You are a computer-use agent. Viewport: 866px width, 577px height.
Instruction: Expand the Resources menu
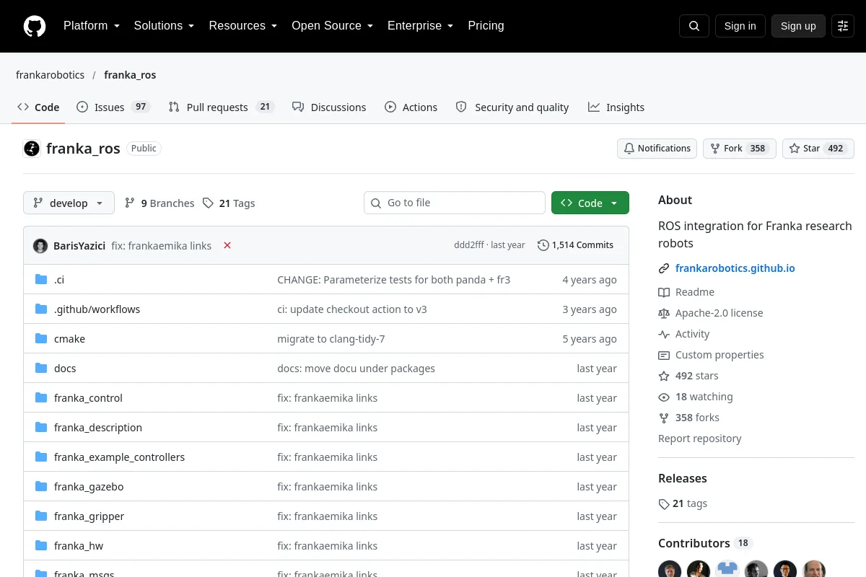(x=242, y=26)
